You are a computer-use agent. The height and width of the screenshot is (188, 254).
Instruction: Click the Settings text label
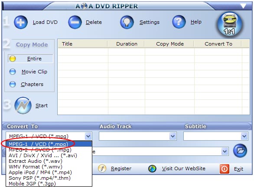(x=150, y=22)
